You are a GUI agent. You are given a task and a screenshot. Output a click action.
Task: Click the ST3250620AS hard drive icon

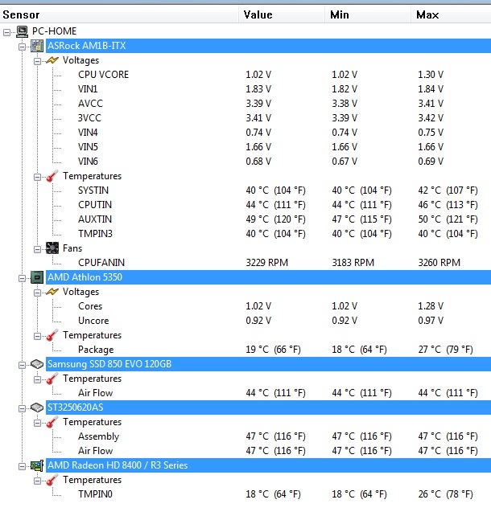pos(37,407)
